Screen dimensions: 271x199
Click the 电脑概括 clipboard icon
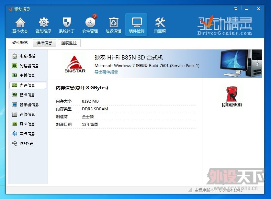(x=15, y=56)
